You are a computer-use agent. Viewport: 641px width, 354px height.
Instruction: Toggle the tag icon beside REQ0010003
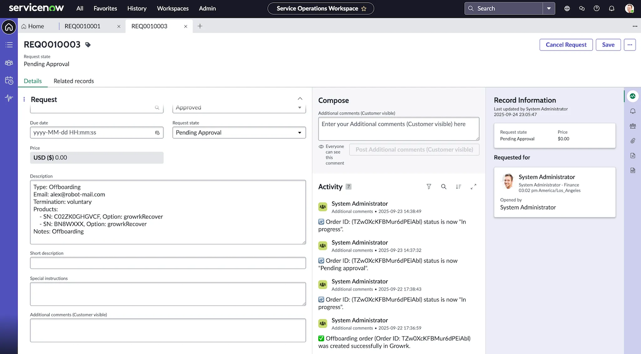tap(87, 45)
